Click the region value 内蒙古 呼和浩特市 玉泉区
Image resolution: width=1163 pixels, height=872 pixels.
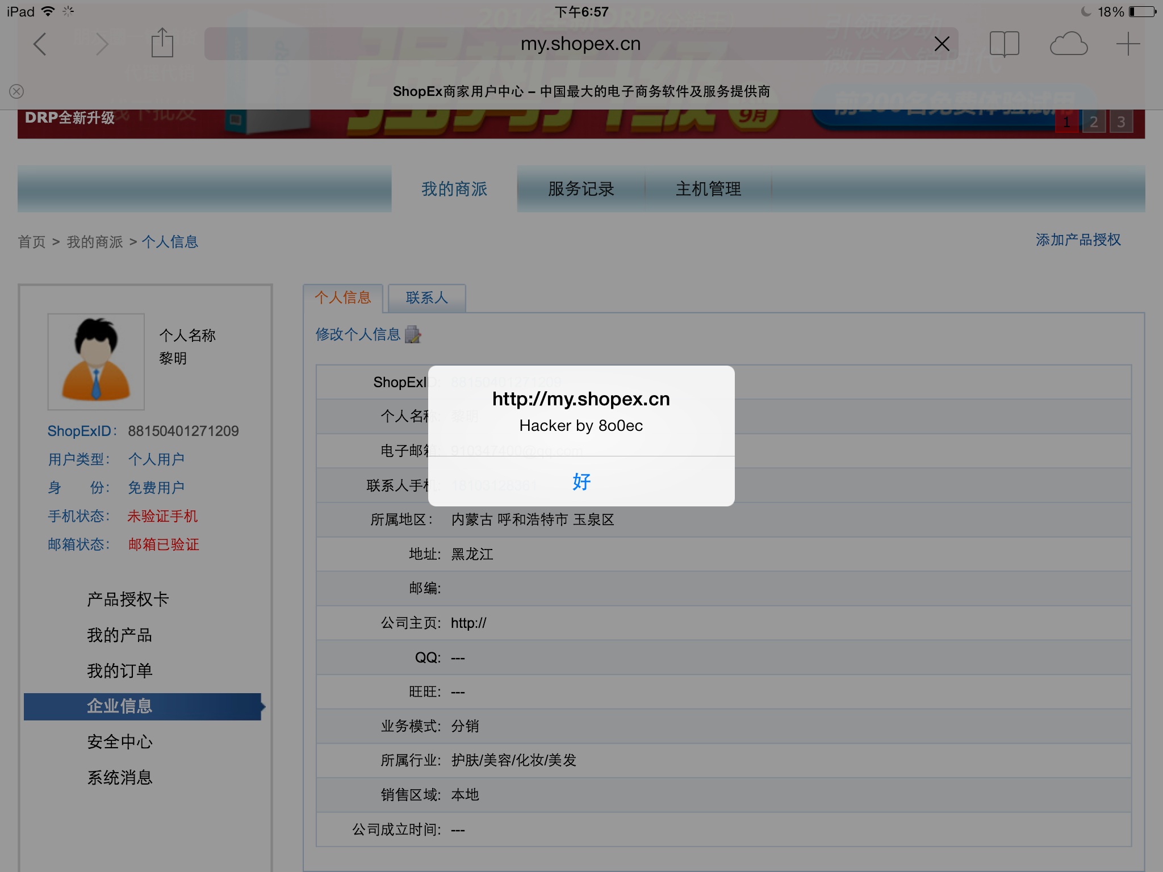(x=533, y=519)
